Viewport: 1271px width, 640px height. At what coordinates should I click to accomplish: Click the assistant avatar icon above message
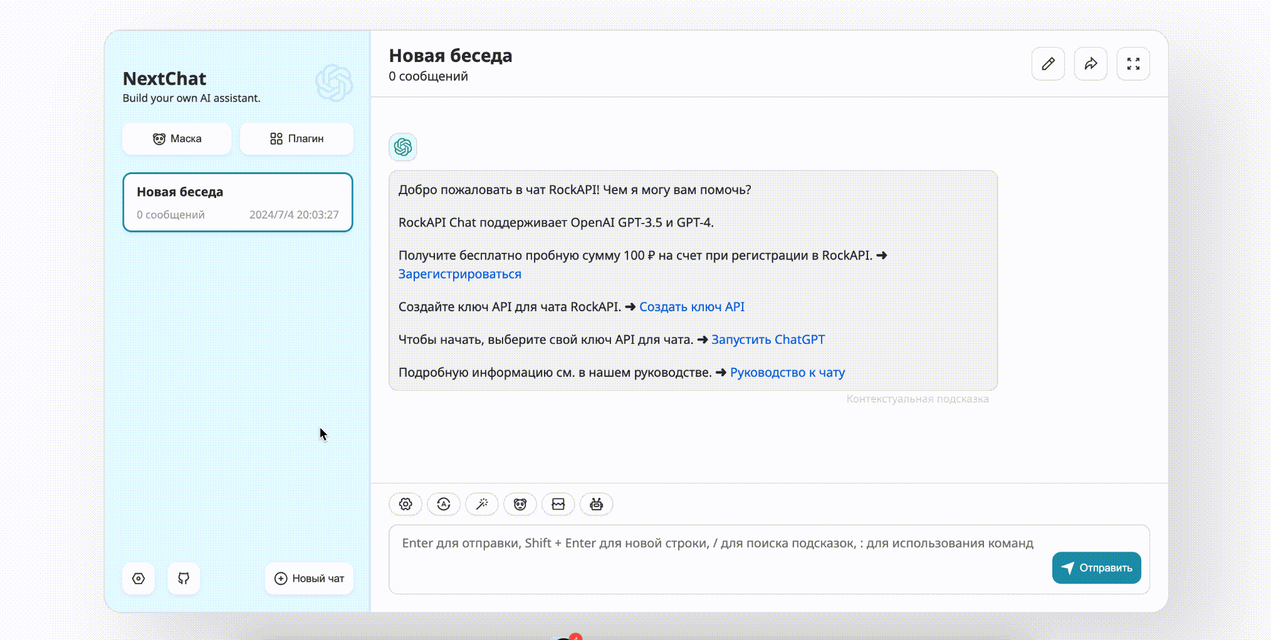tap(403, 147)
